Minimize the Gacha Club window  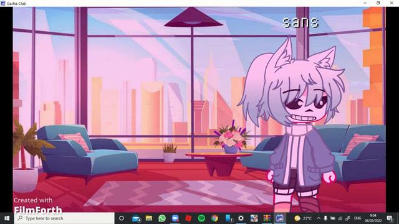tap(365, 3)
